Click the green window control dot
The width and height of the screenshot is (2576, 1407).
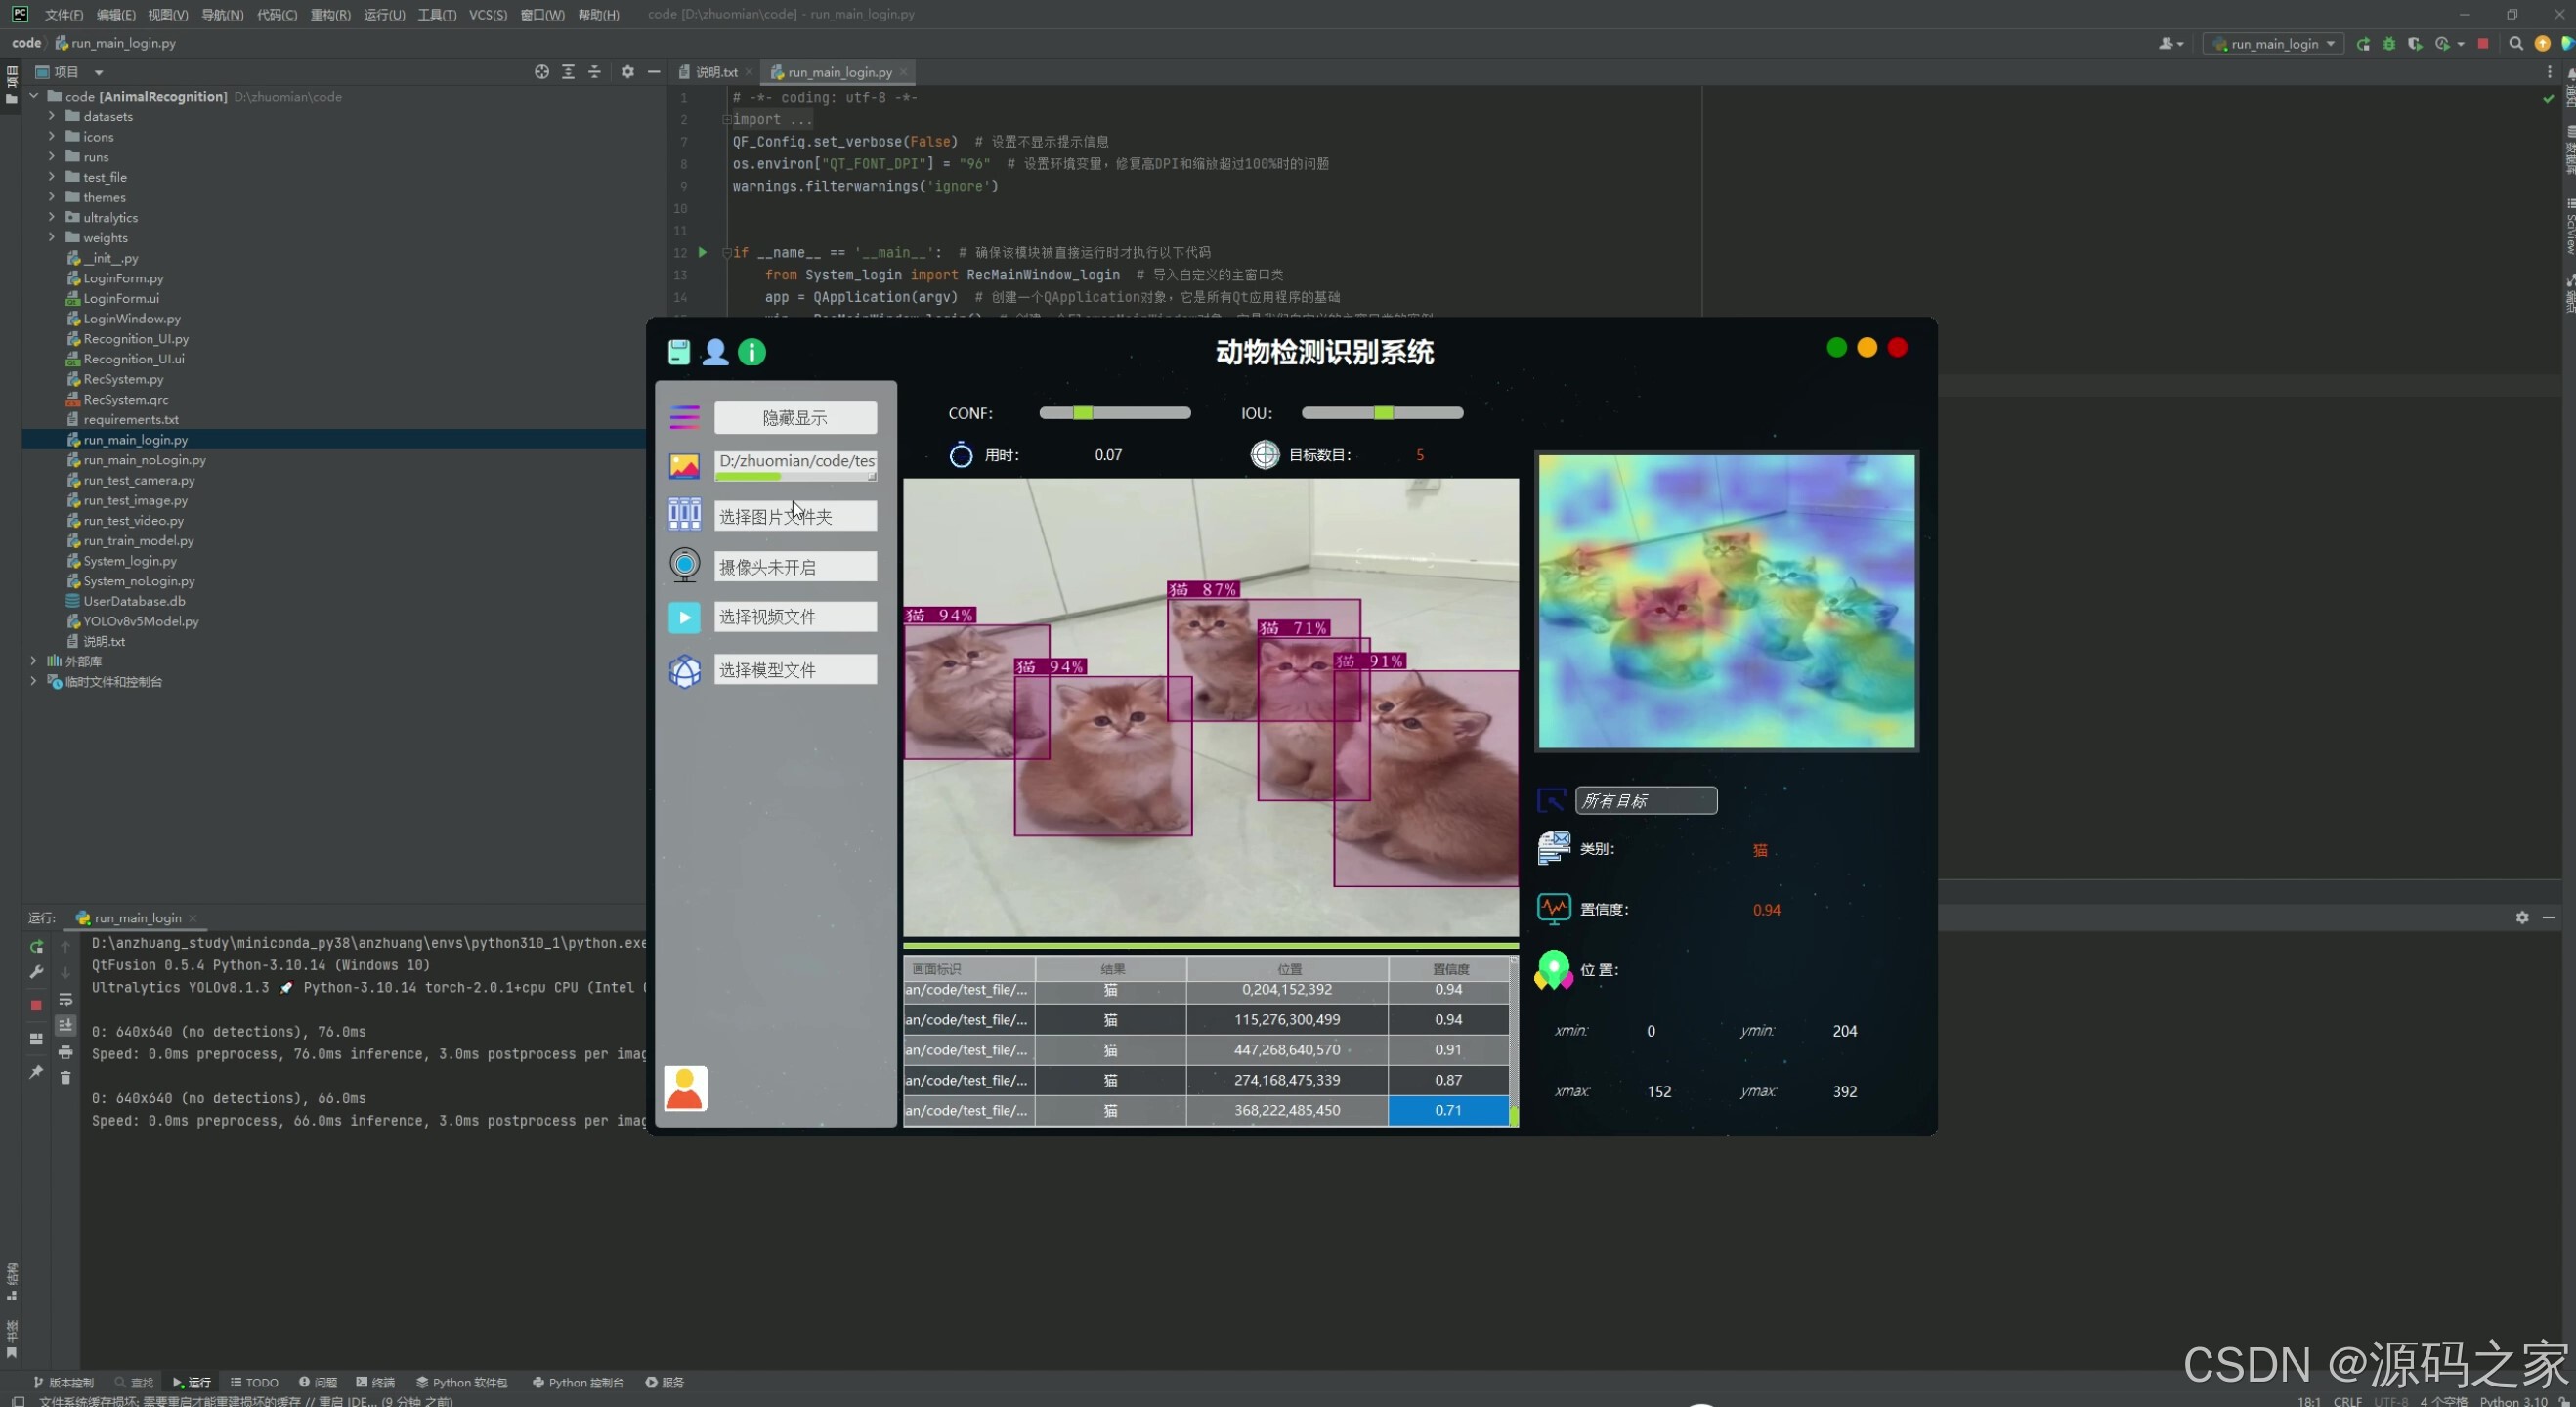[1836, 347]
